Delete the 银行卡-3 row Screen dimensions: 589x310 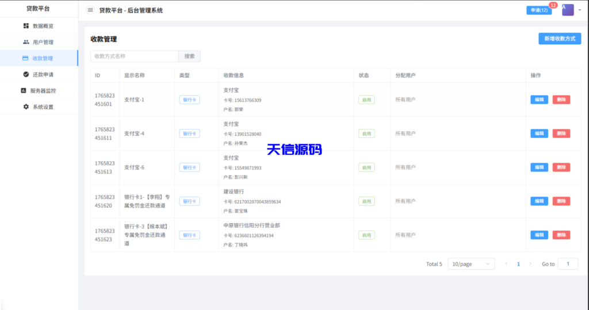tap(561, 235)
